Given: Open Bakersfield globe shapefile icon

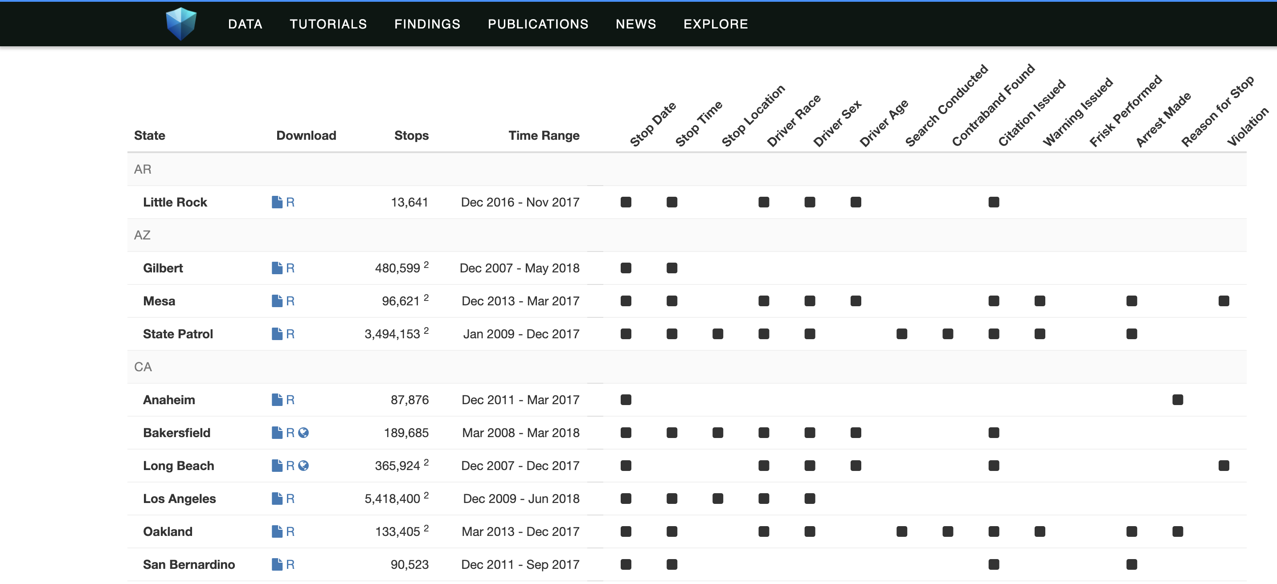Looking at the screenshot, I should point(303,432).
